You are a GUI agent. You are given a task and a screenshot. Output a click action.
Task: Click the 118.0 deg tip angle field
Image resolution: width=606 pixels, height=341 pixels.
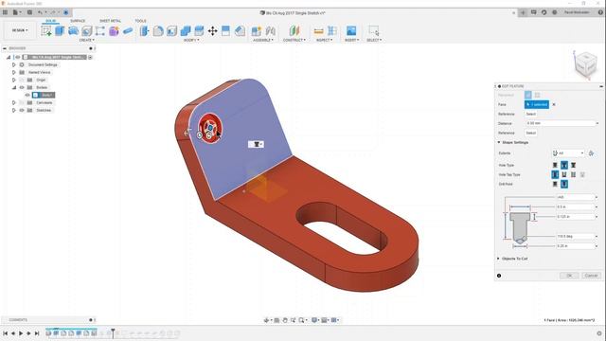[576, 236]
